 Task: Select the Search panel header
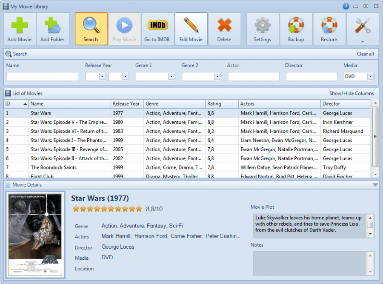pos(20,54)
